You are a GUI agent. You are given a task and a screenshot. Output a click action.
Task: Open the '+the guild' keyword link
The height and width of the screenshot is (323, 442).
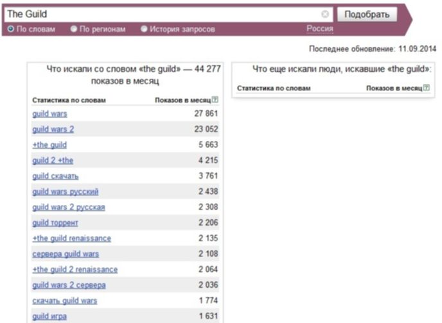[x=49, y=145]
